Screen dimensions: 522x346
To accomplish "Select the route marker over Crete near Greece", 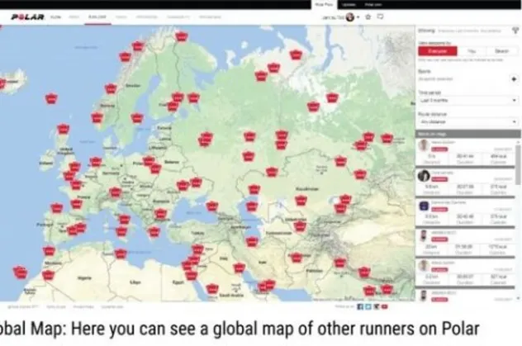I will point(154,231).
